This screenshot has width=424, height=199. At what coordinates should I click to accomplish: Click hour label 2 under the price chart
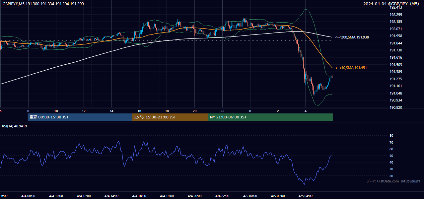[x=278, y=111]
